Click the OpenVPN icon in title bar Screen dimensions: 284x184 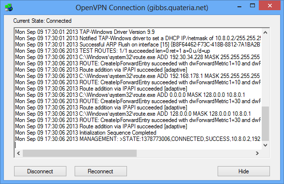coord(9,8)
